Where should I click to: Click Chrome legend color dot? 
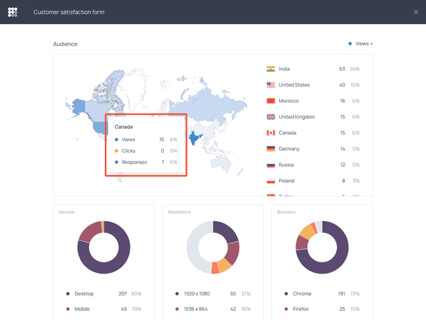click(286, 294)
